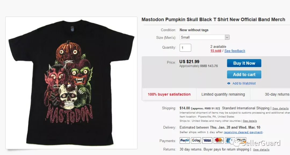This screenshot has width=290, height=155.
Task: Click the Mastercard payment icon
Action: [x=219, y=140]
